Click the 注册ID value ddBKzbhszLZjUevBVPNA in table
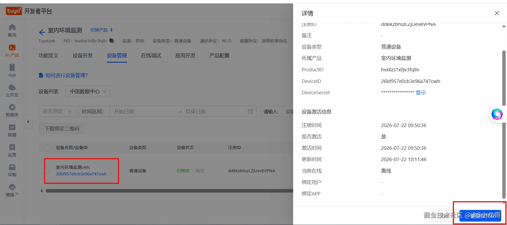The height and width of the screenshot is (225, 507). coord(251,171)
